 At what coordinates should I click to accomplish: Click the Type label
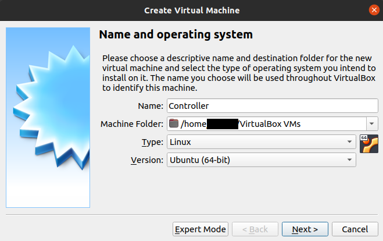pyautogui.click(x=152, y=142)
